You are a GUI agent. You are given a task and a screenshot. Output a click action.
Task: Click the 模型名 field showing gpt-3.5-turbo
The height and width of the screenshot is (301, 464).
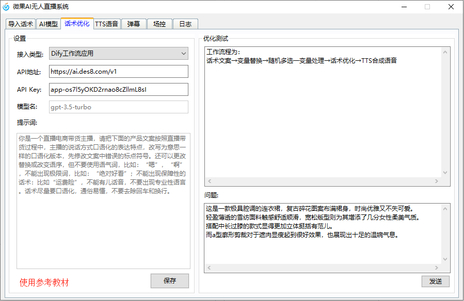pos(118,107)
